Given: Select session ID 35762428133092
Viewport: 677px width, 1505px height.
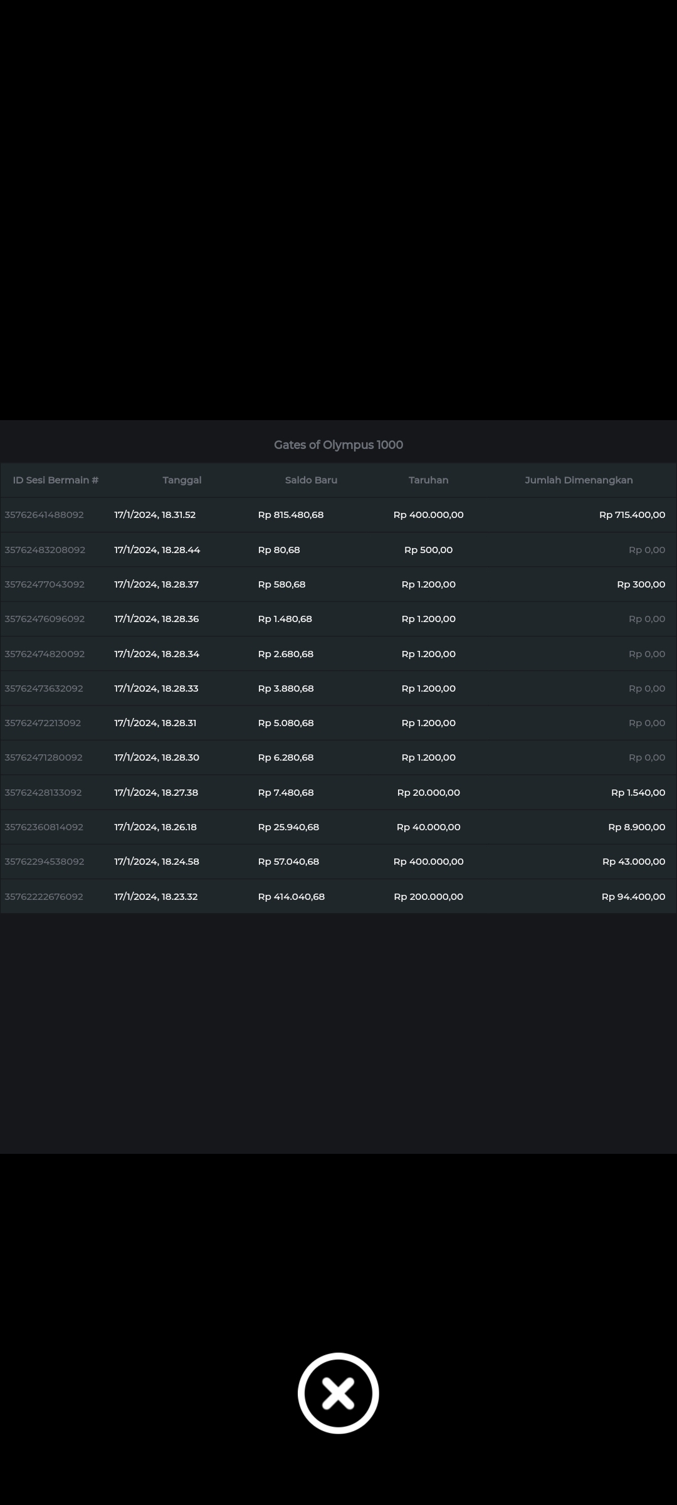Looking at the screenshot, I should coord(43,793).
